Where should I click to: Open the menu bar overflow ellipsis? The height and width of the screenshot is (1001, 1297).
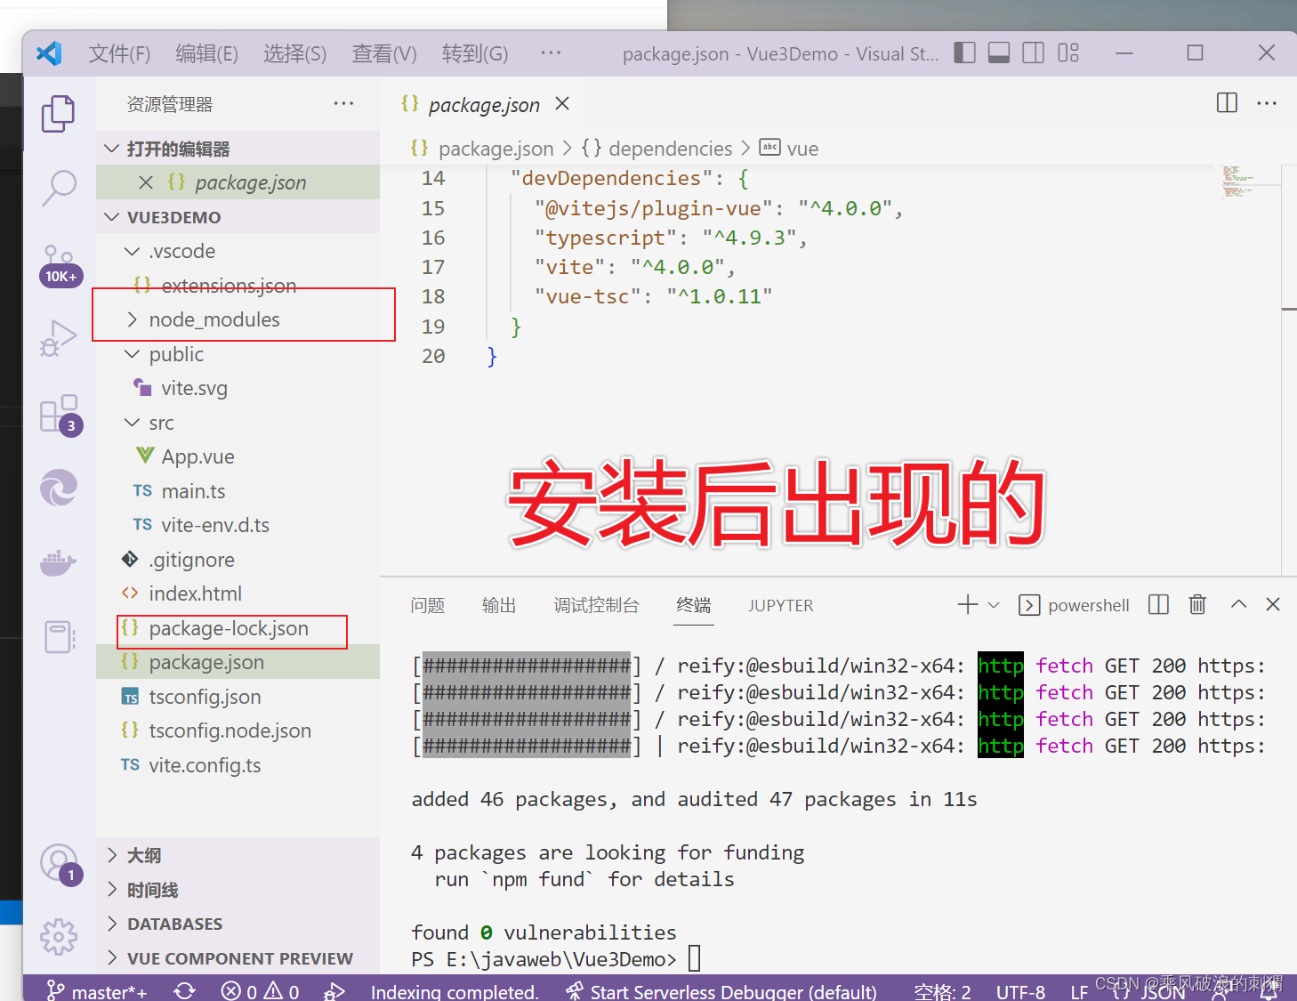click(551, 52)
